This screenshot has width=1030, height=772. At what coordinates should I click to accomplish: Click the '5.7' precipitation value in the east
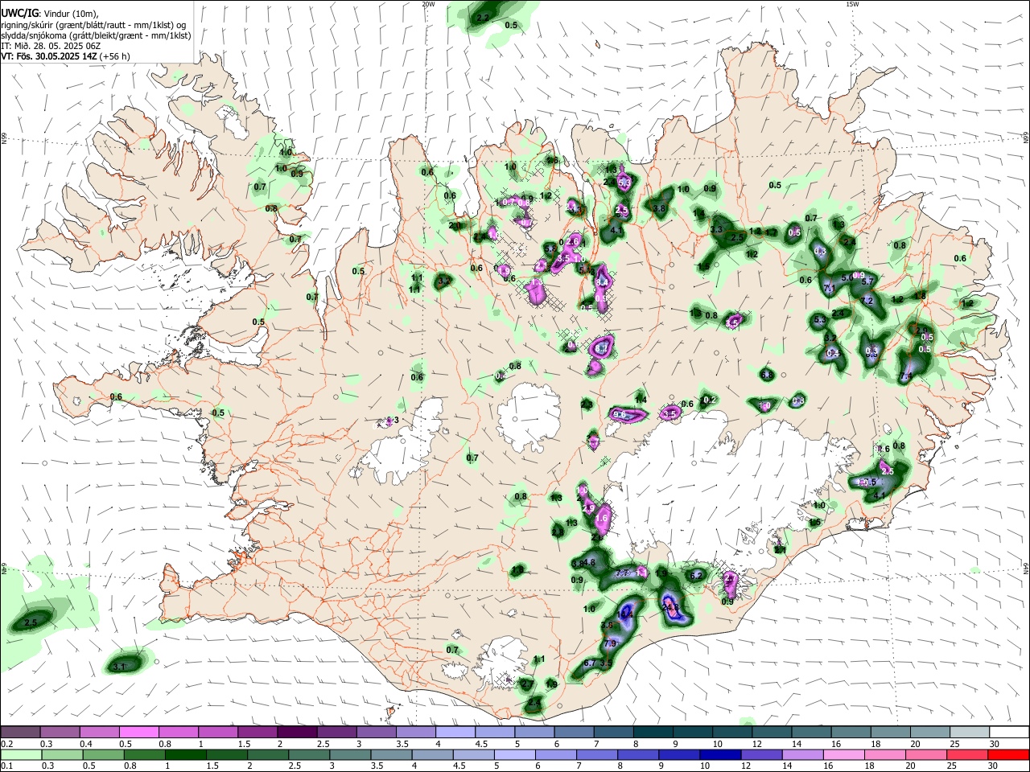[x=867, y=281]
